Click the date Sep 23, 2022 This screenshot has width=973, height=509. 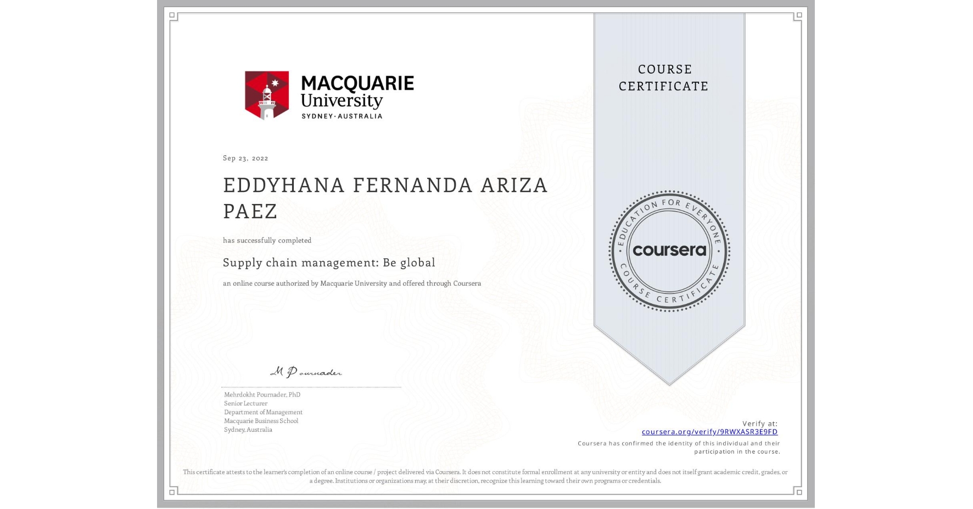point(245,158)
